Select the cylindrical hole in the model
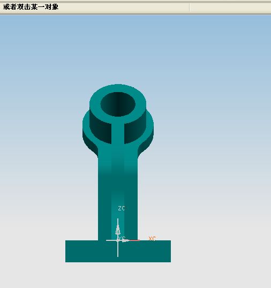 click(x=118, y=104)
